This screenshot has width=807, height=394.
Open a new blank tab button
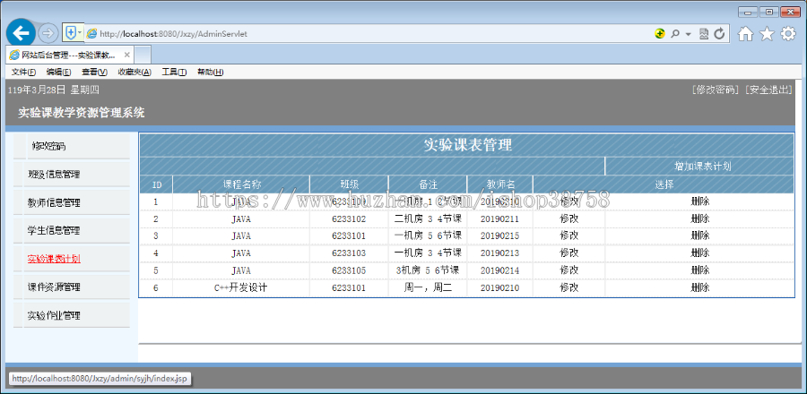click(143, 55)
